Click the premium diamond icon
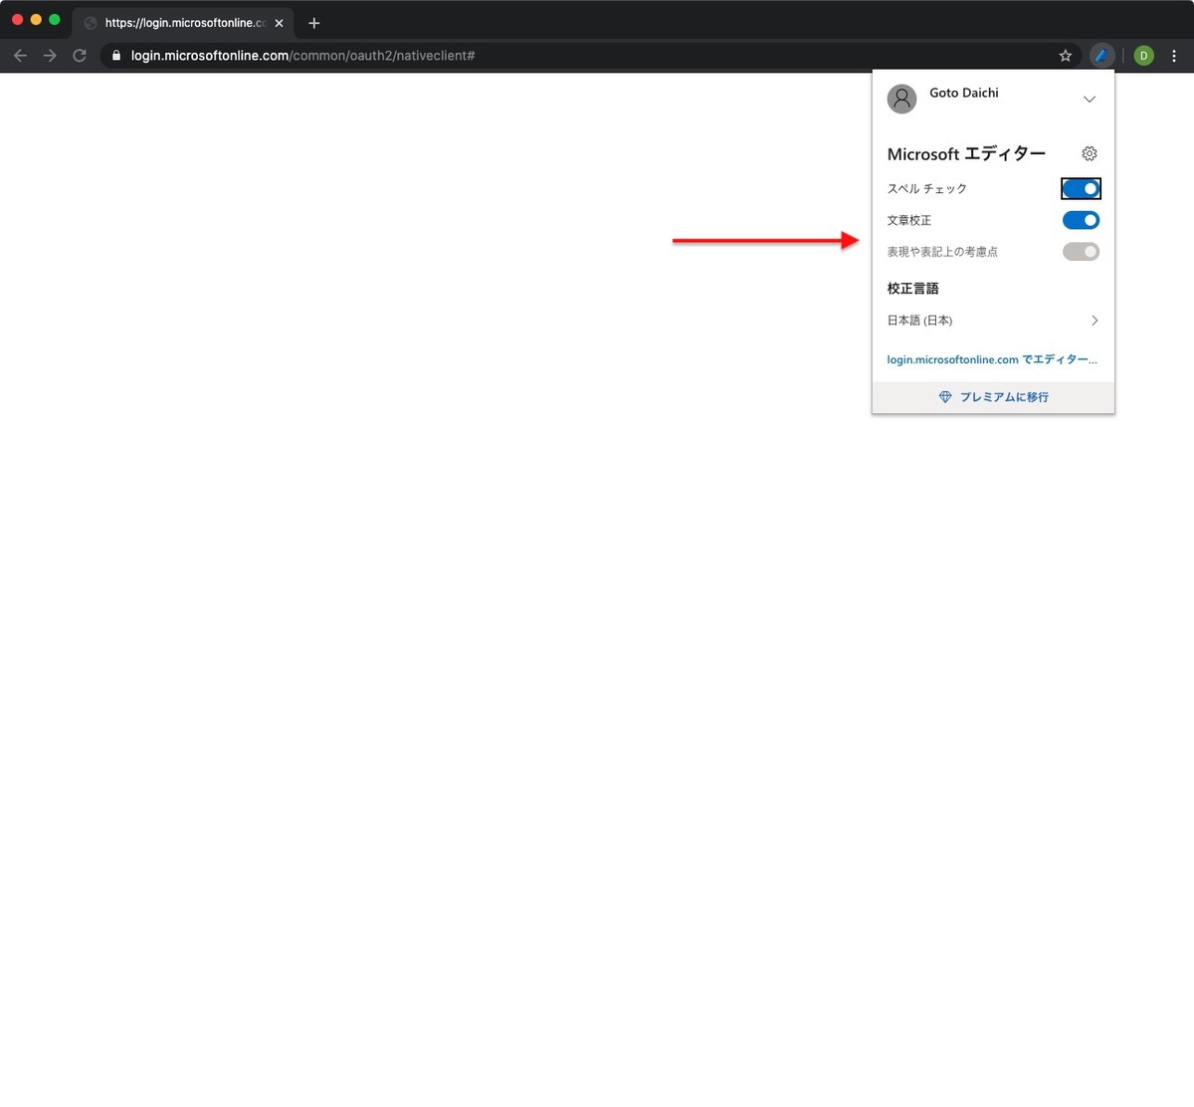Viewport: 1194px width, 1107px height. click(945, 397)
